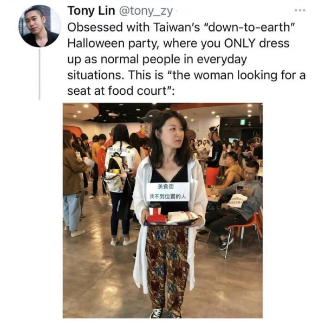Open the attached food court photo
This screenshot has height=325, width=325.
pos(162,210)
